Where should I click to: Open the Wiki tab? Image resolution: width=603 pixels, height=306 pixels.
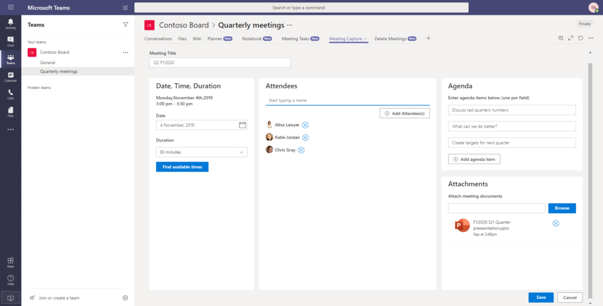click(197, 39)
